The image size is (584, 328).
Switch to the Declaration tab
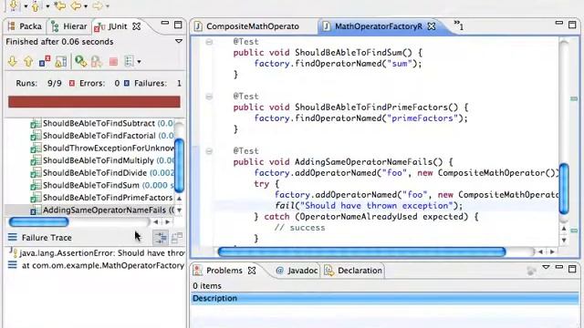[353, 271]
